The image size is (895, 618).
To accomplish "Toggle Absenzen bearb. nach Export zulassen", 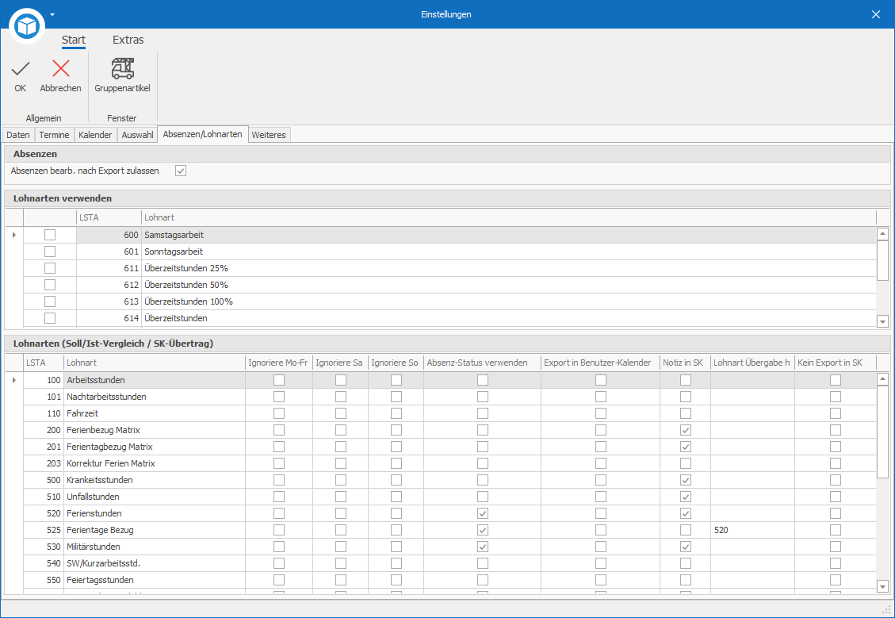I will (181, 171).
